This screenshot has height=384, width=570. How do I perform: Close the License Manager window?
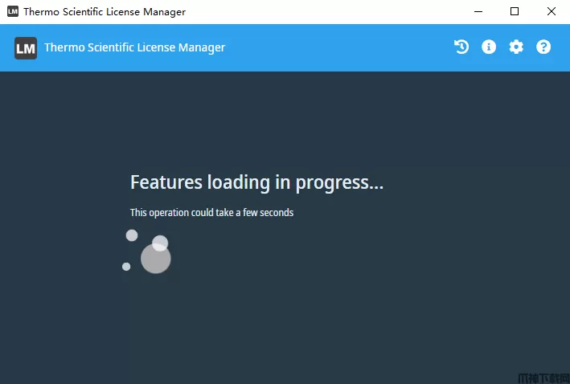click(552, 11)
